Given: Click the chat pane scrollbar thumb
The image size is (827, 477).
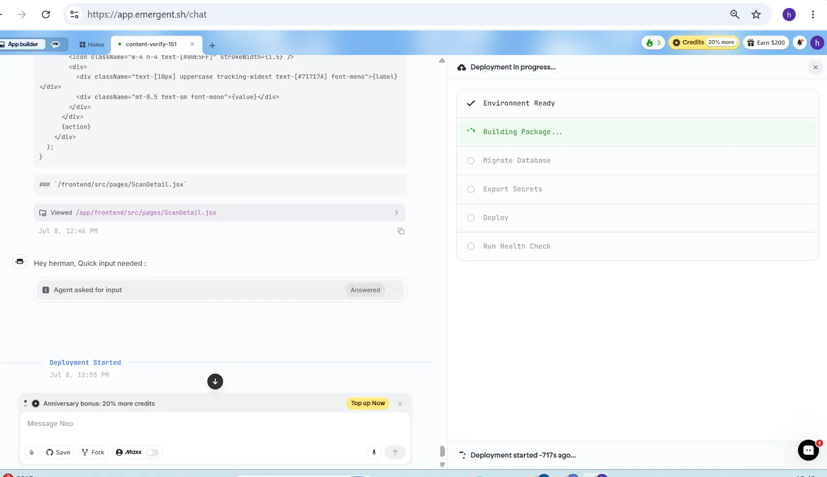Looking at the screenshot, I should pyautogui.click(x=442, y=451).
